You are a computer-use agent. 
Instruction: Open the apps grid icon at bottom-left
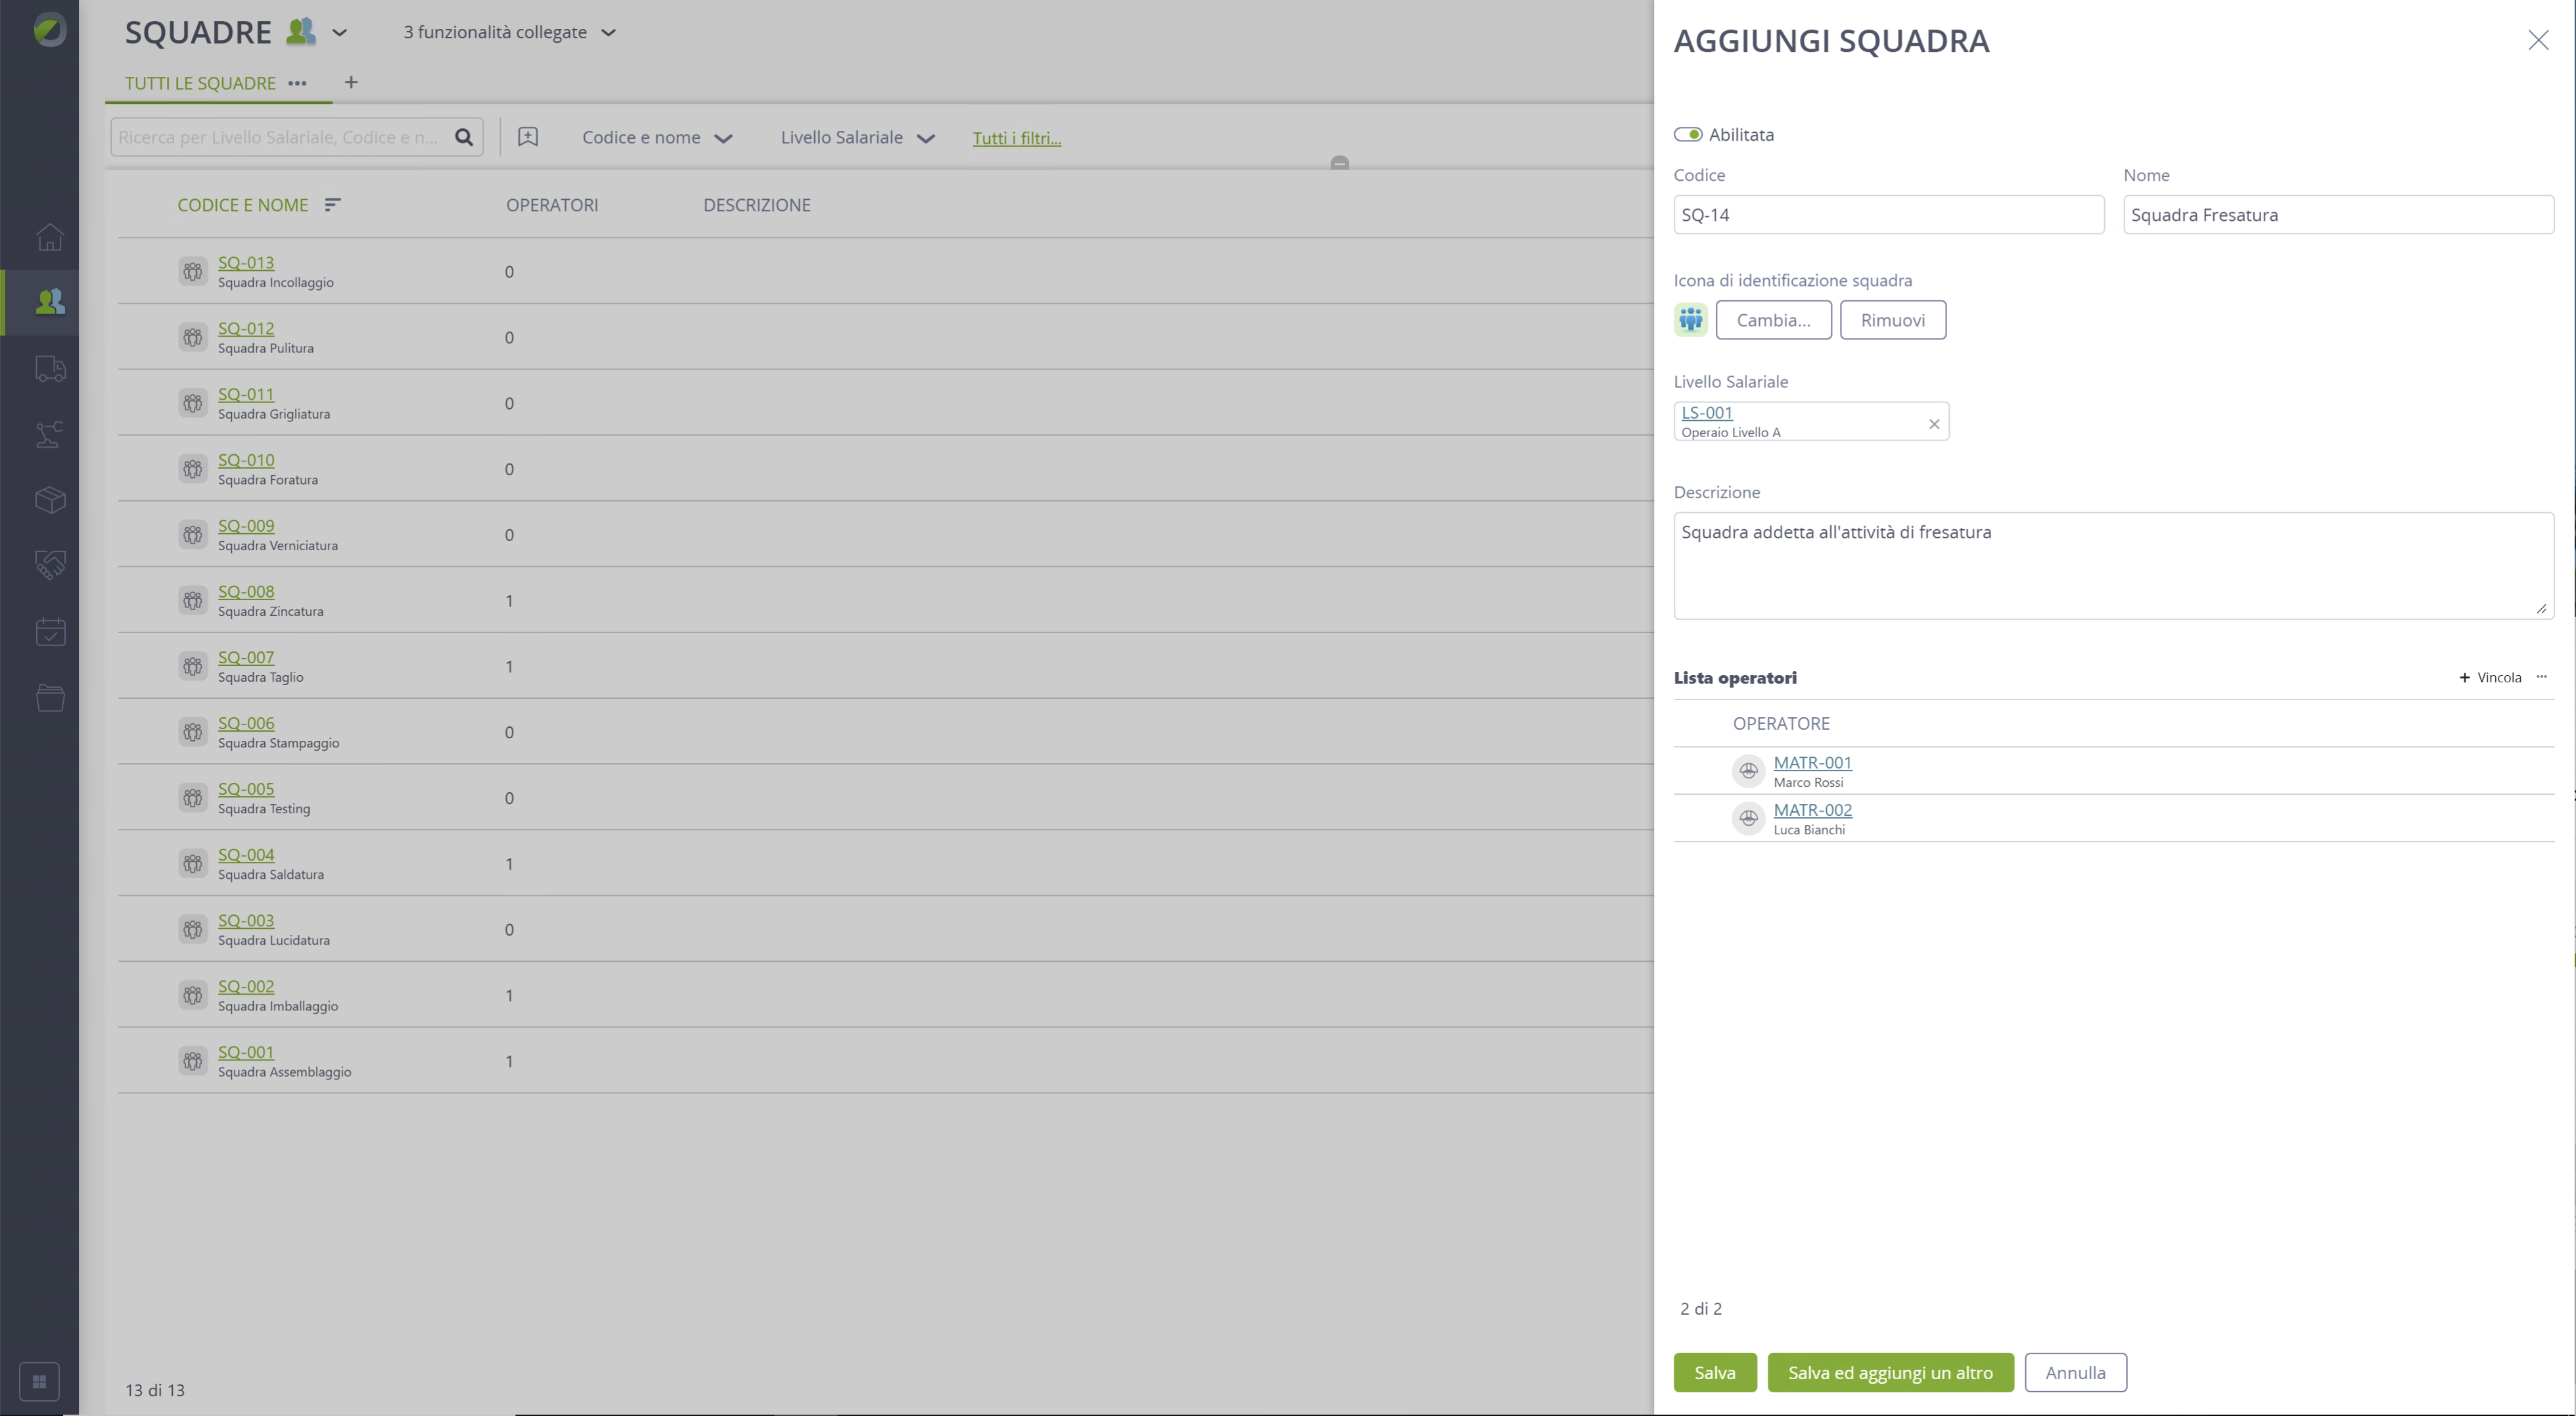point(39,1382)
